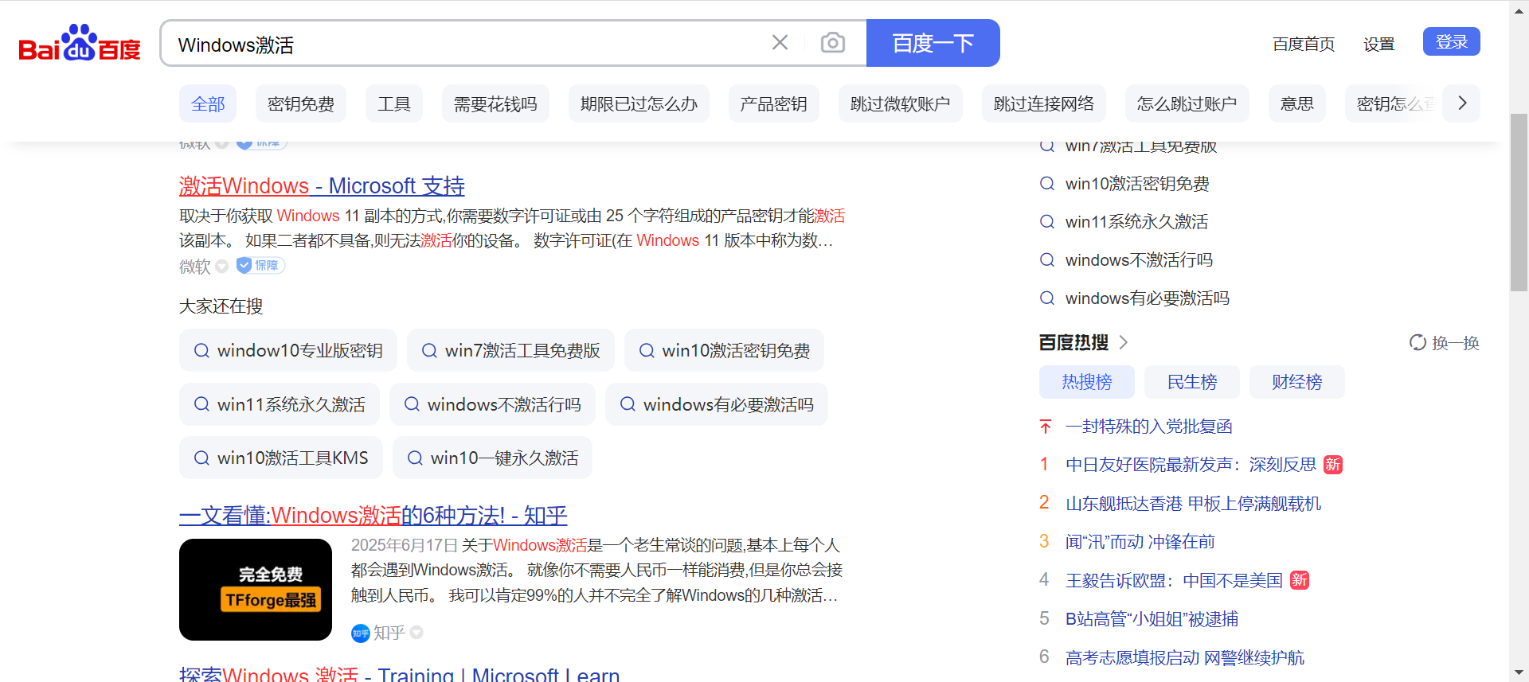Select the 跳过微软账户 filter tab
This screenshot has width=1529, height=682.
pyautogui.click(x=900, y=103)
